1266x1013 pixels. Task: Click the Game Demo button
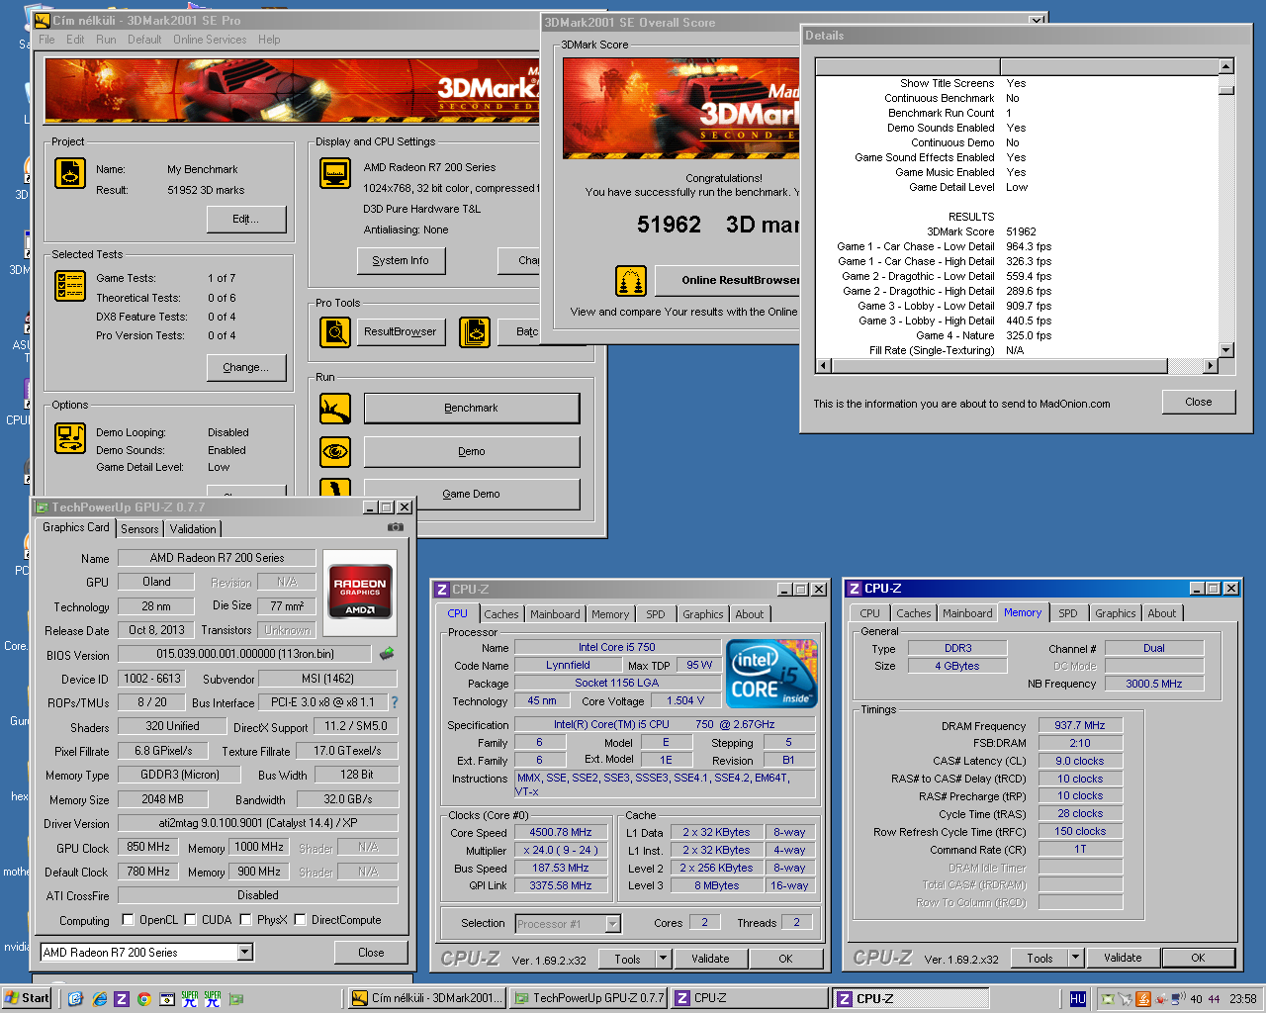(x=472, y=495)
